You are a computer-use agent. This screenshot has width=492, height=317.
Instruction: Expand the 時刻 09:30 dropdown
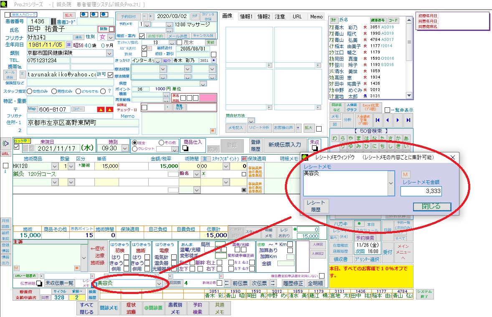(125, 148)
